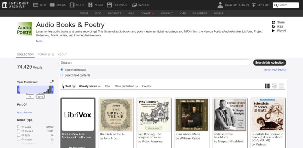
Task: Click the donate heart icon
Action: (x=153, y=14)
